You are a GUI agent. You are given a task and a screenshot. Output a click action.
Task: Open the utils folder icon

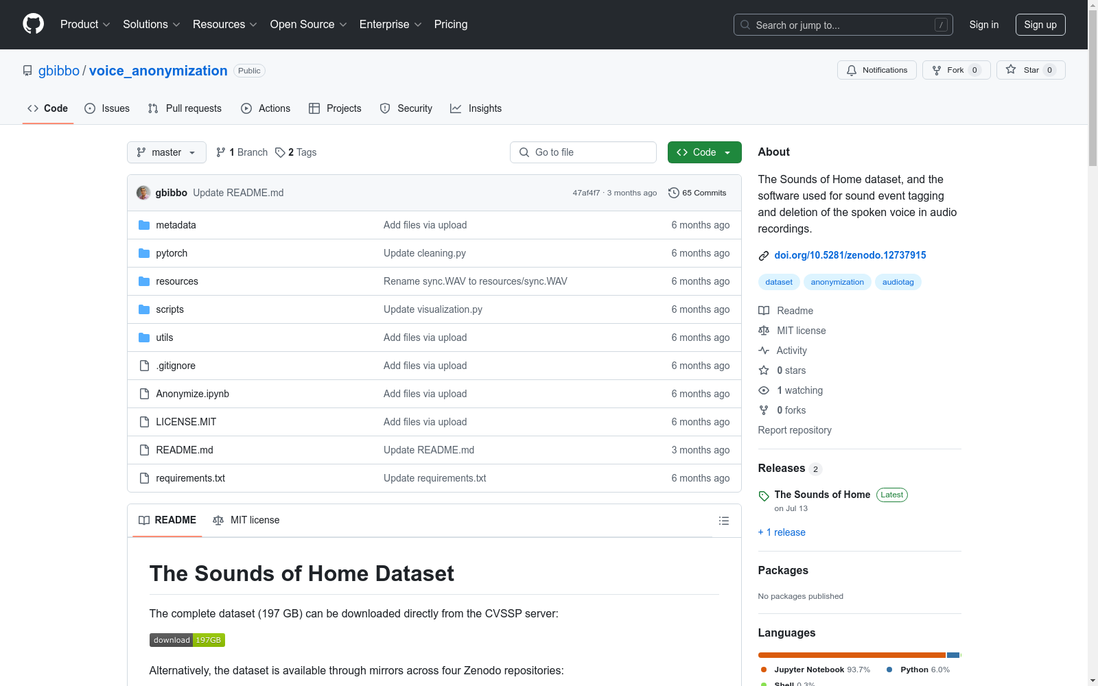144,338
